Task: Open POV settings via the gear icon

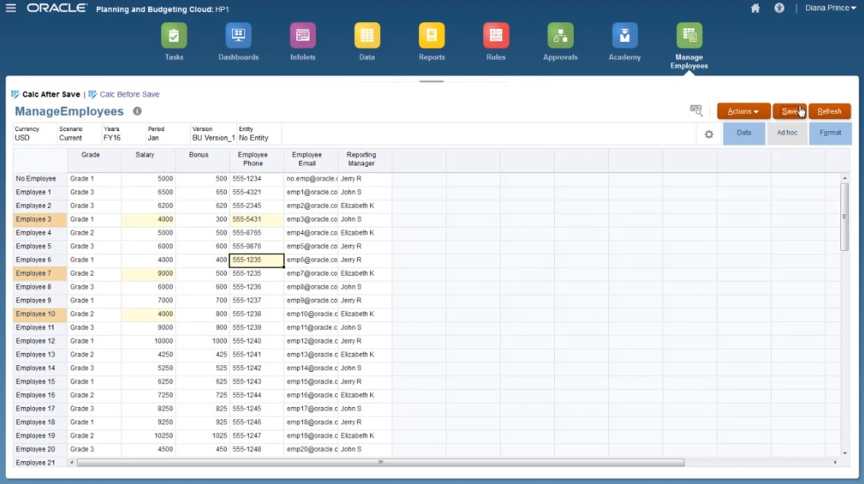Action: click(708, 133)
